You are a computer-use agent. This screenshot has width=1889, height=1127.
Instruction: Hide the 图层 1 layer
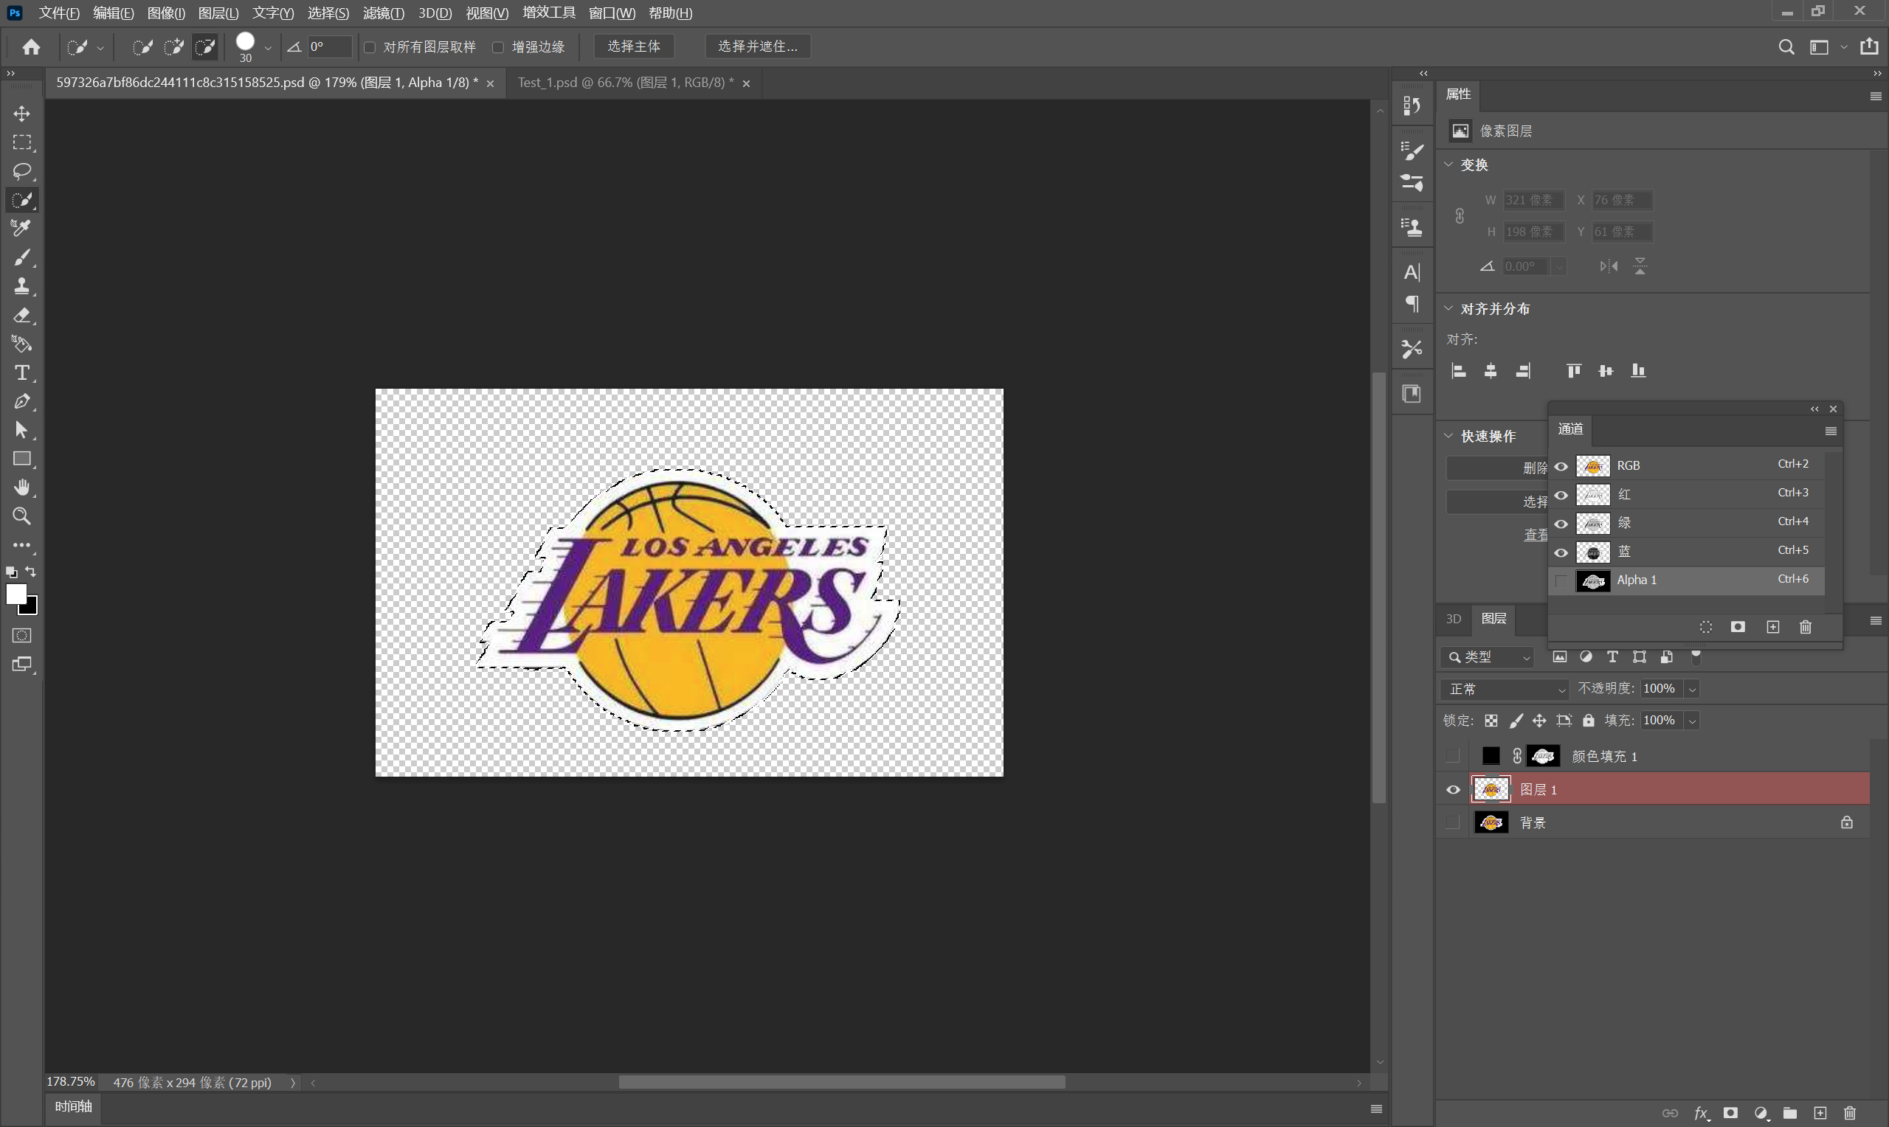1453,790
